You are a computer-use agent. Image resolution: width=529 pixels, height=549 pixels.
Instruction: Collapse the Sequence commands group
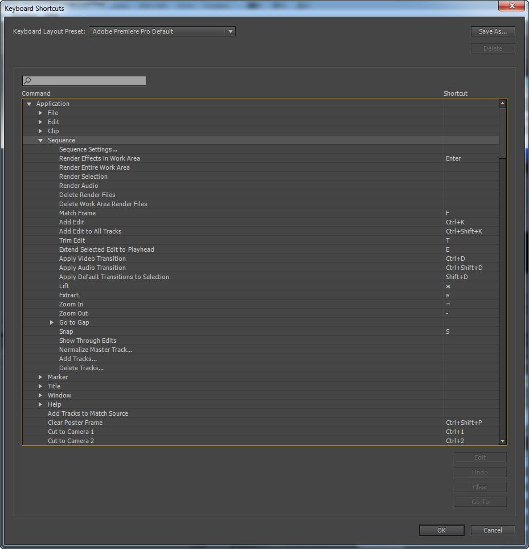pos(40,140)
